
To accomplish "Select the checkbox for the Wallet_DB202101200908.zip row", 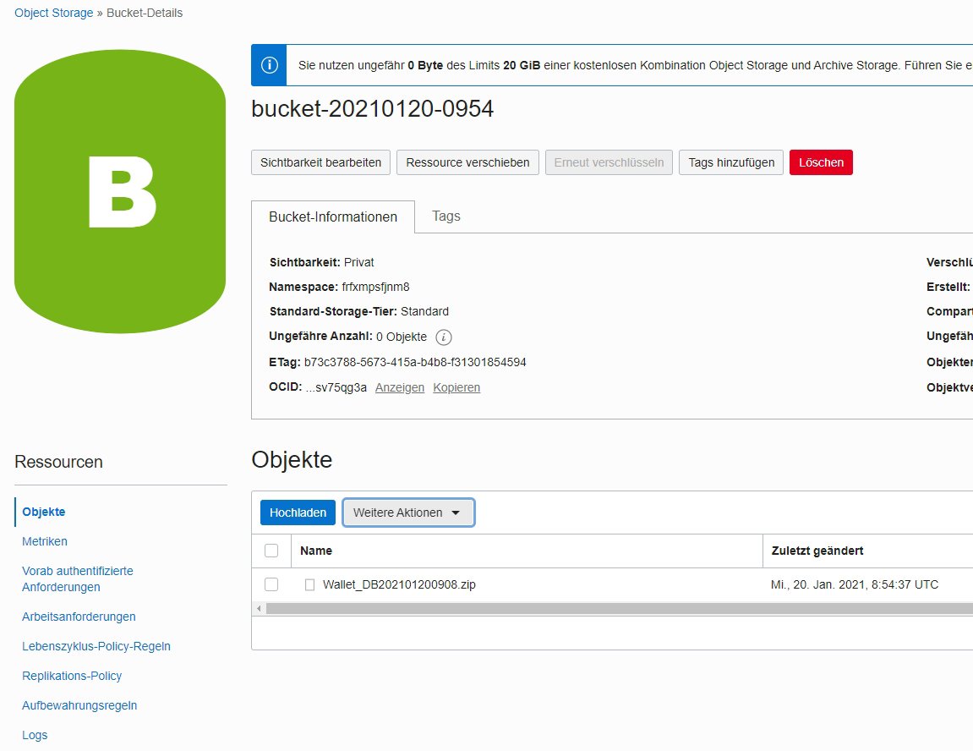I will pyautogui.click(x=271, y=584).
